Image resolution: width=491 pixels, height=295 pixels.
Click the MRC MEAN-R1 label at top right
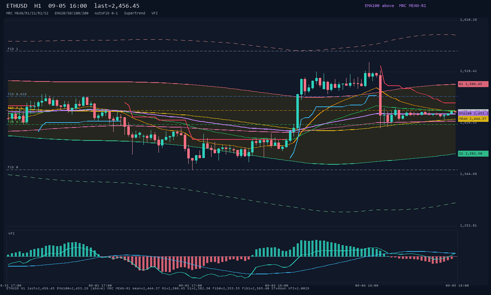coord(412,6)
